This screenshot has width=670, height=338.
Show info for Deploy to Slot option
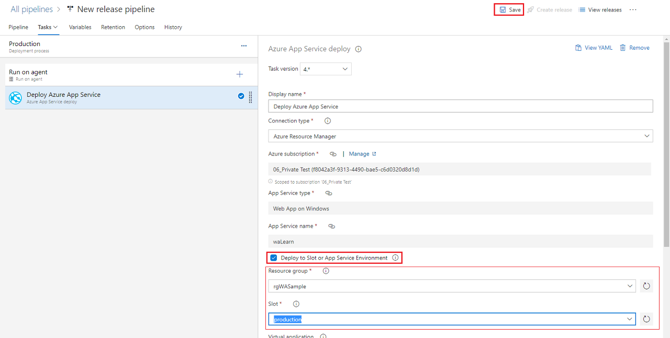(395, 257)
